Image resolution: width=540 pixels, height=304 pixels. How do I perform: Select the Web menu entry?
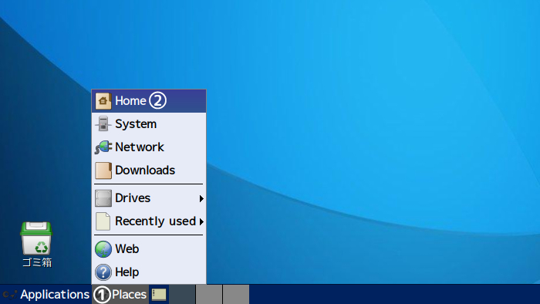[x=149, y=249]
